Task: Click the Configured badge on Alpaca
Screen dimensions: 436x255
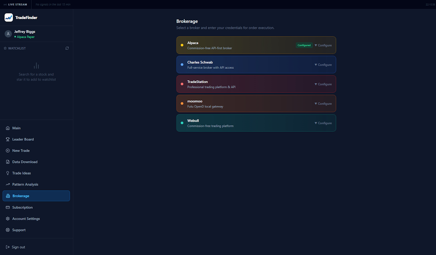Action: (304, 45)
